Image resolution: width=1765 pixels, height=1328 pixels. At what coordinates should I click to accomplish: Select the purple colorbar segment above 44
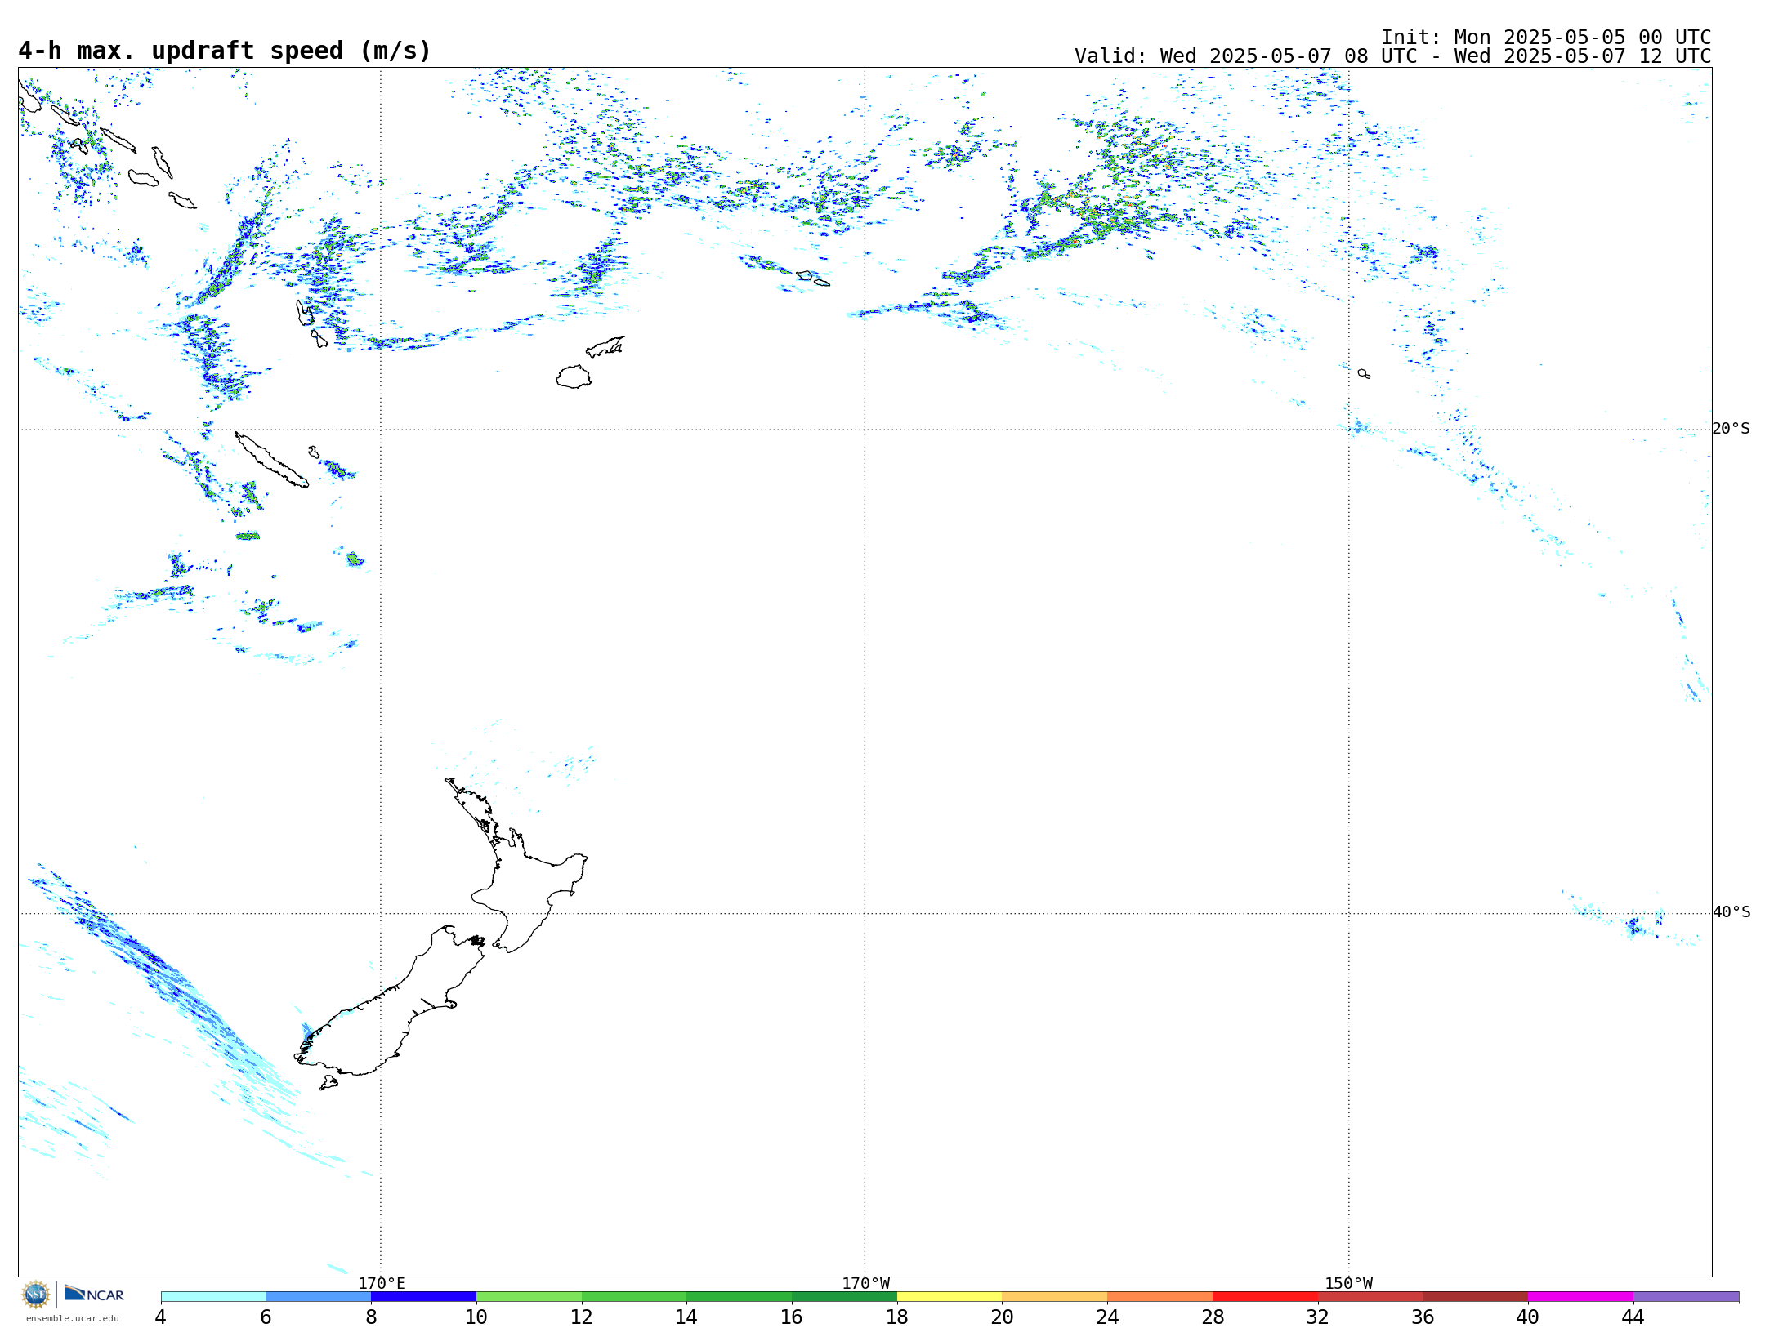(x=1686, y=1297)
